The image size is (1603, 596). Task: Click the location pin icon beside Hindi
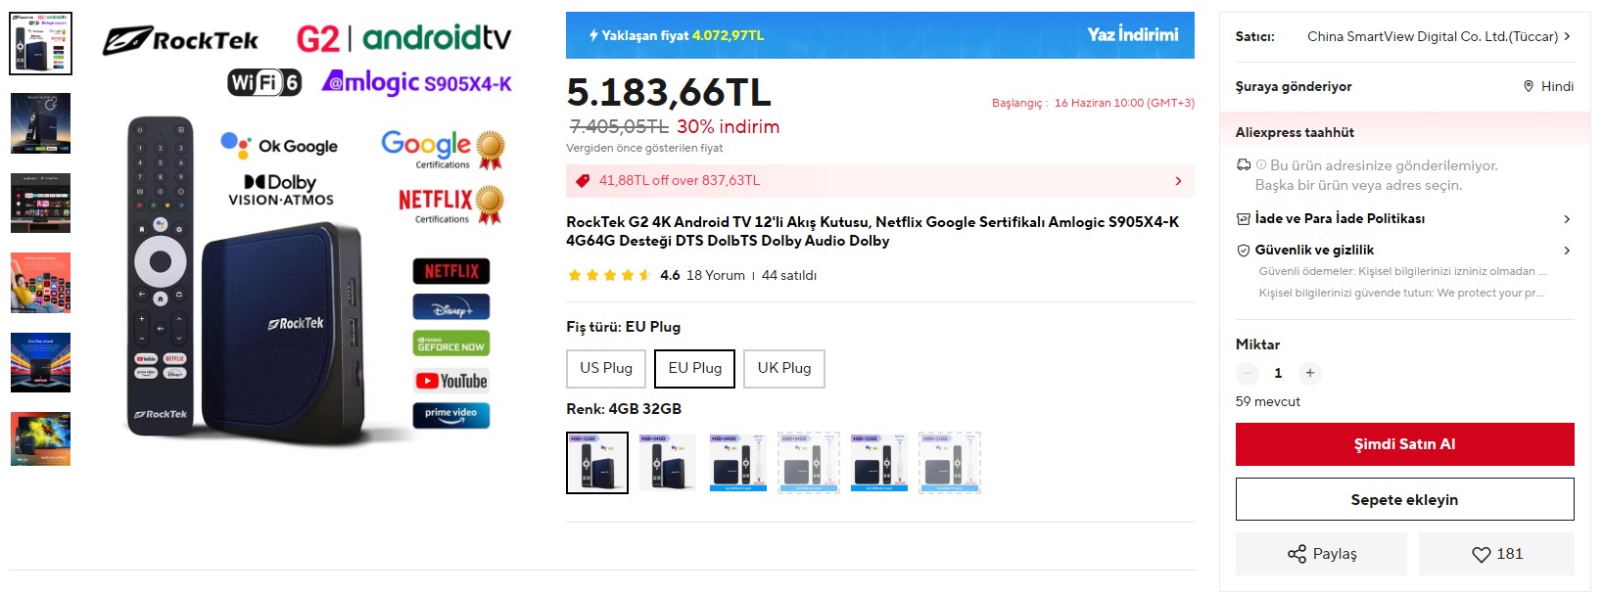pos(1529,86)
